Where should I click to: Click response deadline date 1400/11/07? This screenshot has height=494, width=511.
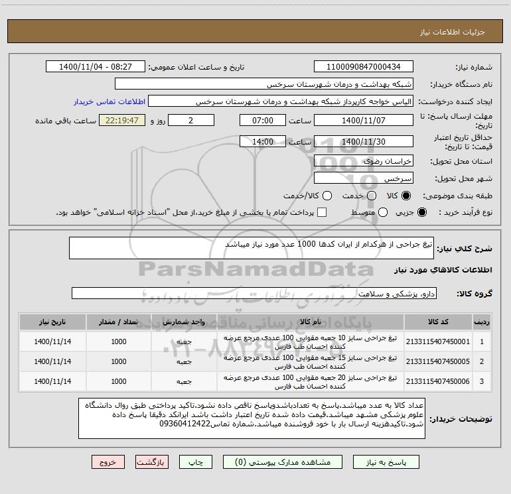click(x=364, y=120)
